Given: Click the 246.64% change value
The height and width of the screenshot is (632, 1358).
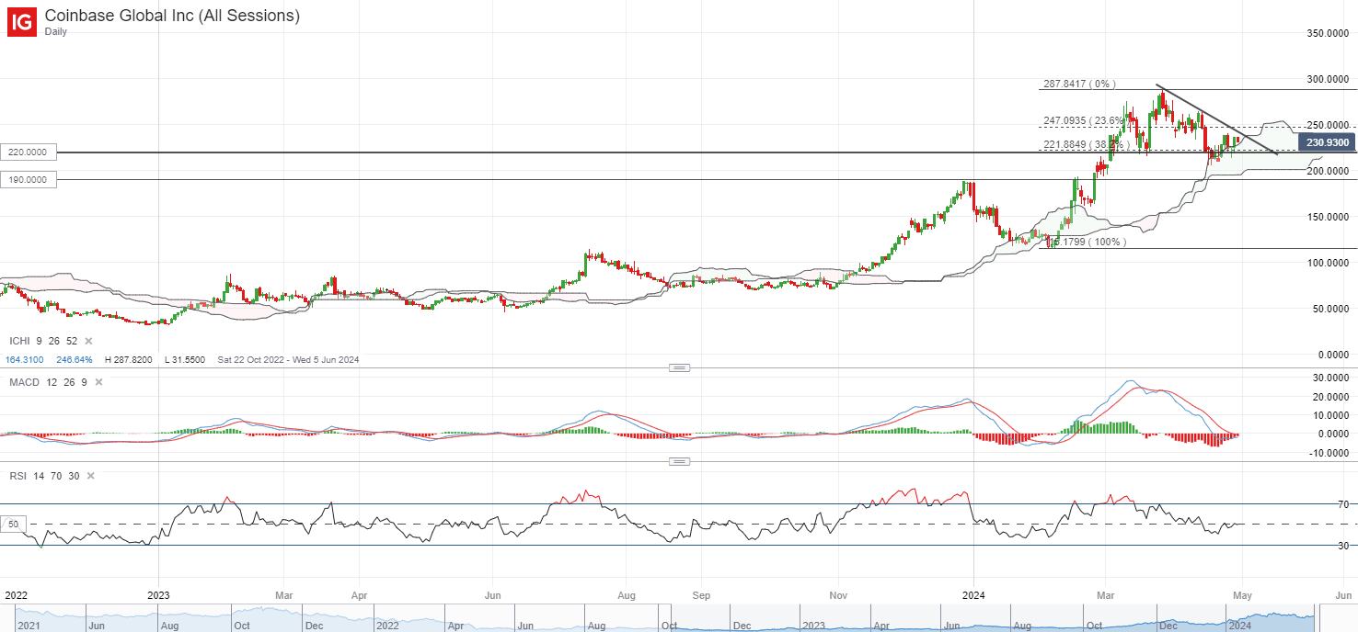Looking at the screenshot, I should pyautogui.click(x=75, y=360).
